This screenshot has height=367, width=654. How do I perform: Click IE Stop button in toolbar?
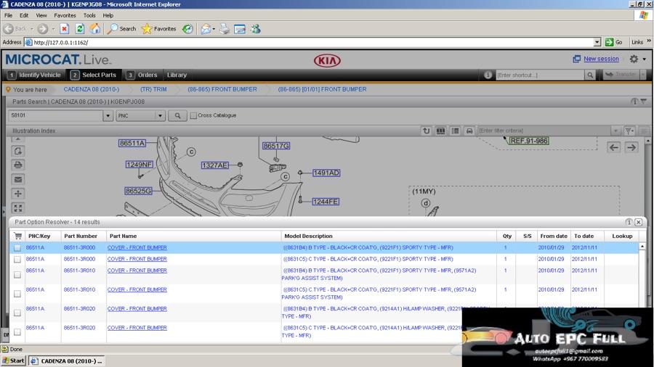pyautogui.click(x=64, y=29)
